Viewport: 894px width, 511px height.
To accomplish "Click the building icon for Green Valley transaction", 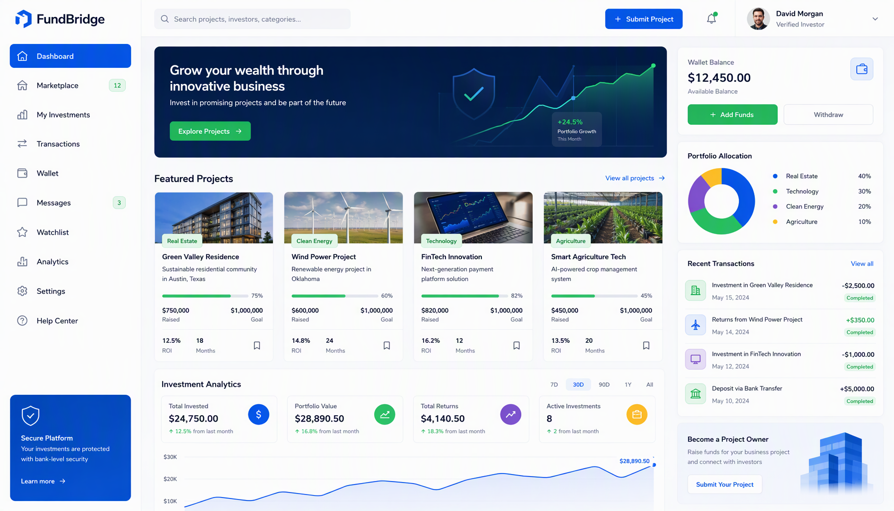I will pos(695,290).
